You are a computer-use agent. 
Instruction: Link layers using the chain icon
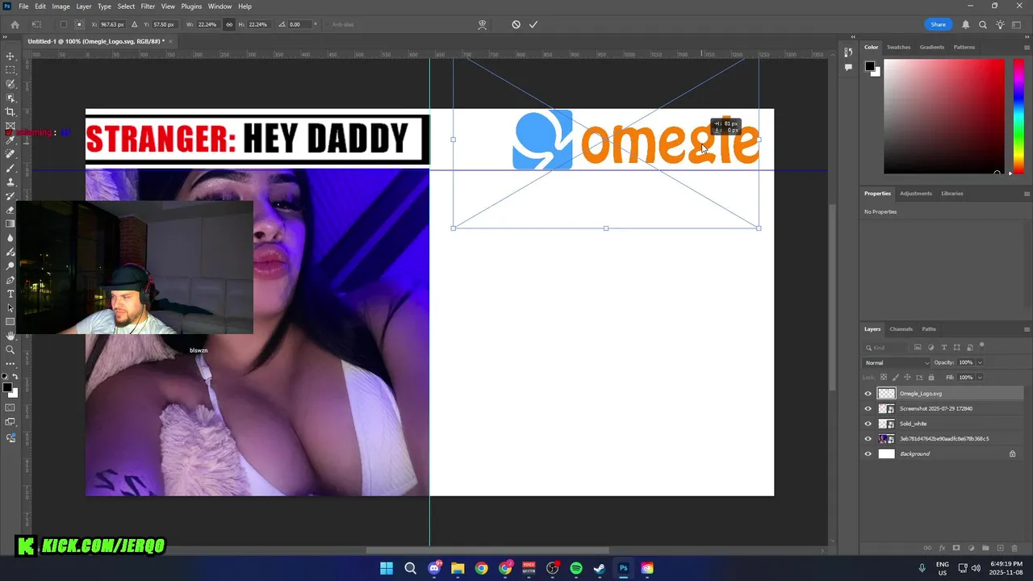click(927, 548)
